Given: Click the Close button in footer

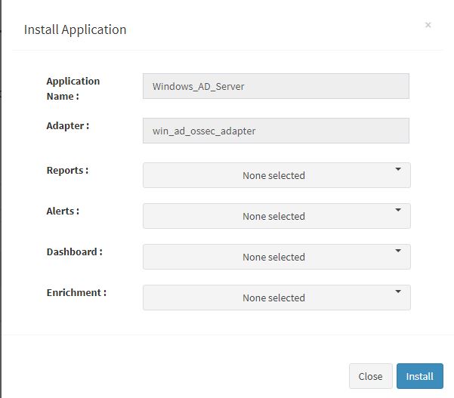Looking at the screenshot, I should (371, 376).
